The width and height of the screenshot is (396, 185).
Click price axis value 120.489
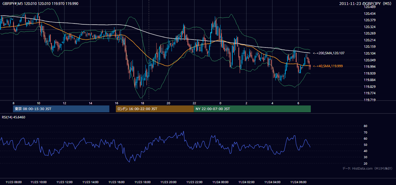(370, 7)
